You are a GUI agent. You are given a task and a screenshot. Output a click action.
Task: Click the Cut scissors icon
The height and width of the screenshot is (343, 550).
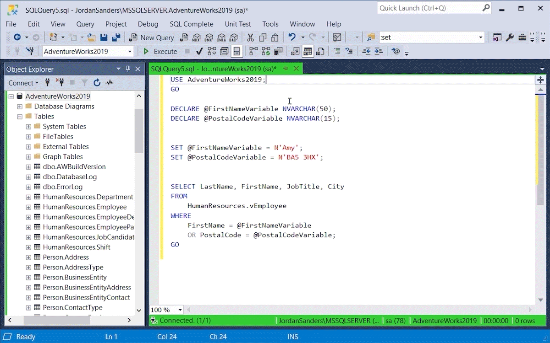pos(250,38)
